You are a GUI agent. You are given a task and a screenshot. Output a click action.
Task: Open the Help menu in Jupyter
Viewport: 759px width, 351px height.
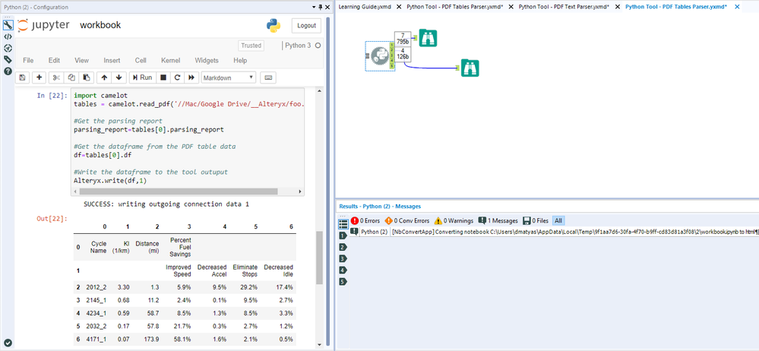pos(240,61)
